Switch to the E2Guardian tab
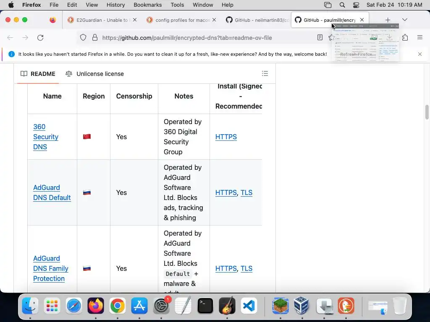This screenshot has height=322, width=430. coord(102,20)
